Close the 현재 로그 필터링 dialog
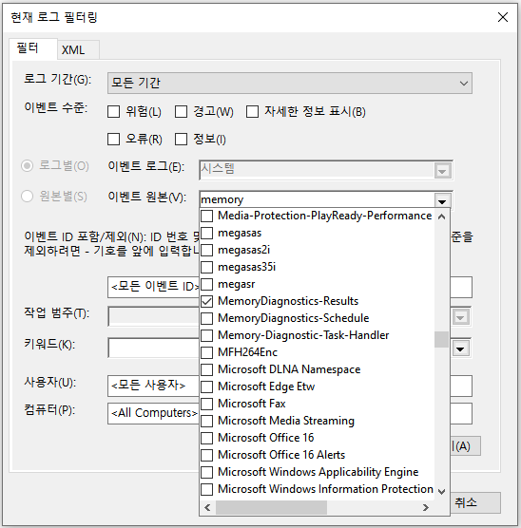Screen dimensions: 521x528 [x=502, y=17]
